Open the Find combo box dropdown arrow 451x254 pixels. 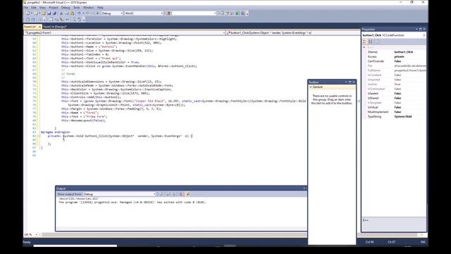[x=215, y=13]
